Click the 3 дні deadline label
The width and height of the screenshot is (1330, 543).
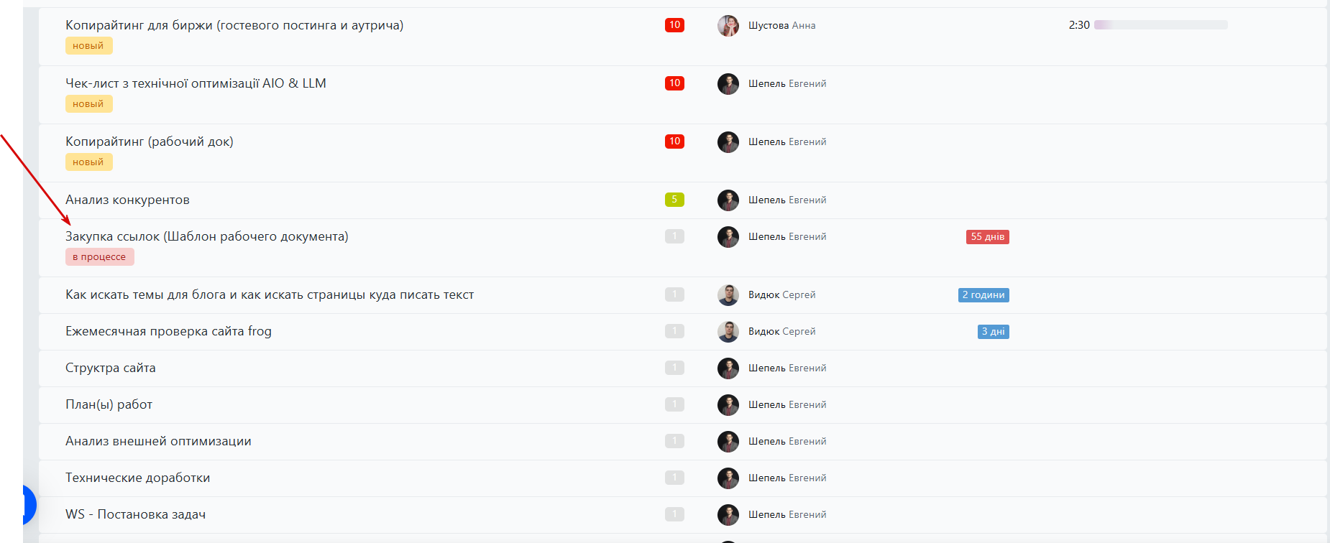(x=994, y=332)
